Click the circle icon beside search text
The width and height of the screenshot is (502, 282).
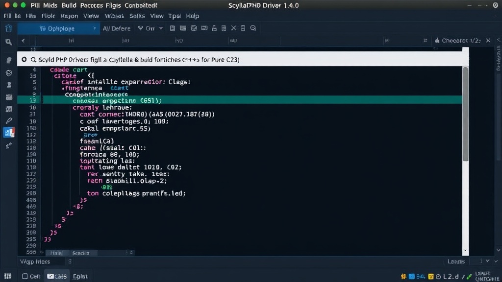tap(24, 59)
